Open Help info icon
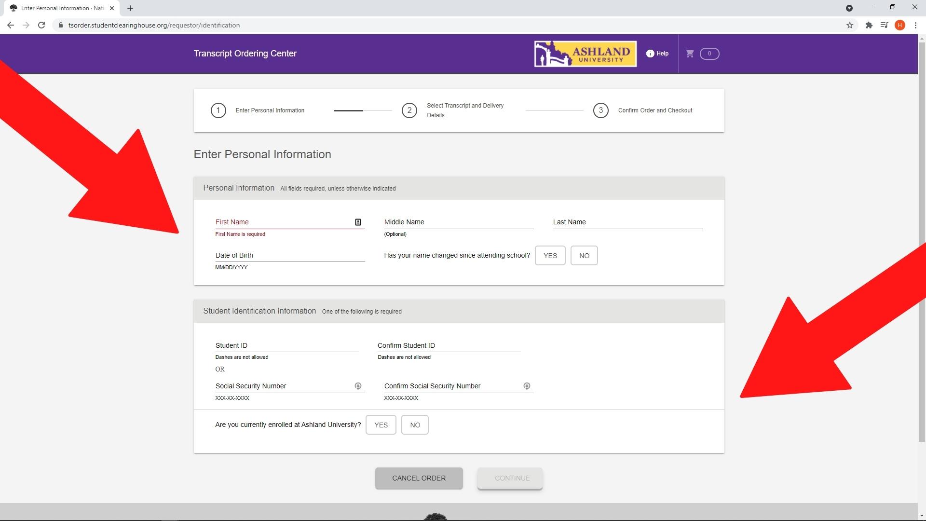Viewport: 926px width, 521px height. tap(650, 54)
